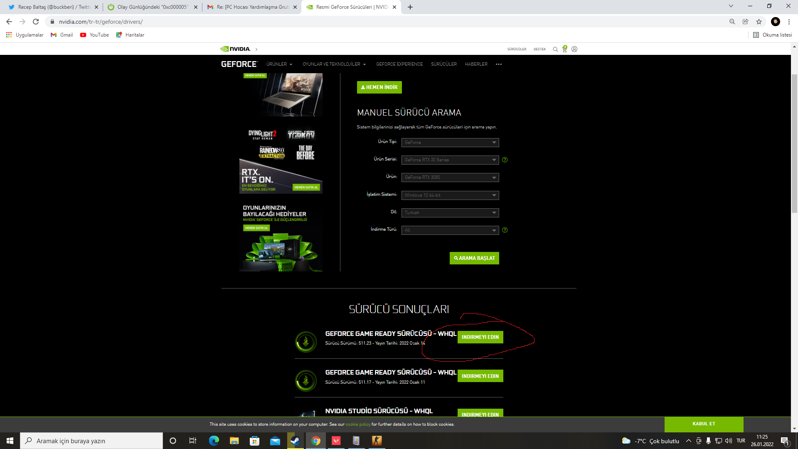Click the more options dots in GeForce menu
798x449 pixels.
pyautogui.click(x=499, y=64)
